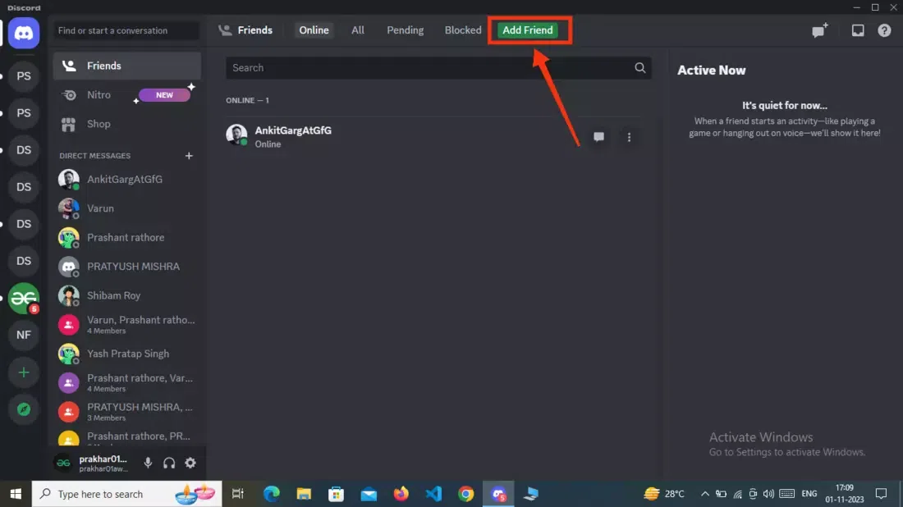Switch to the All friends tab
Image resolution: width=903 pixels, height=507 pixels.
tap(358, 30)
